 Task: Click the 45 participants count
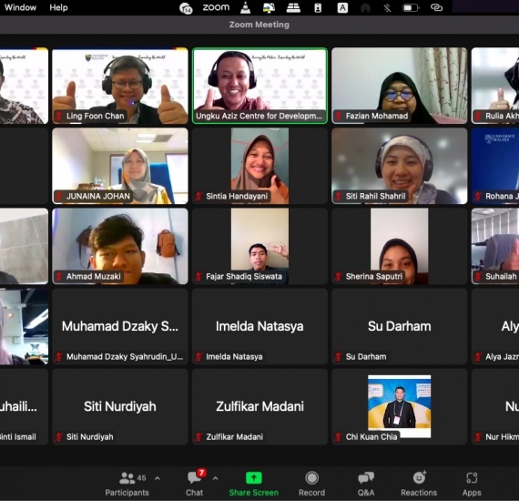click(141, 478)
